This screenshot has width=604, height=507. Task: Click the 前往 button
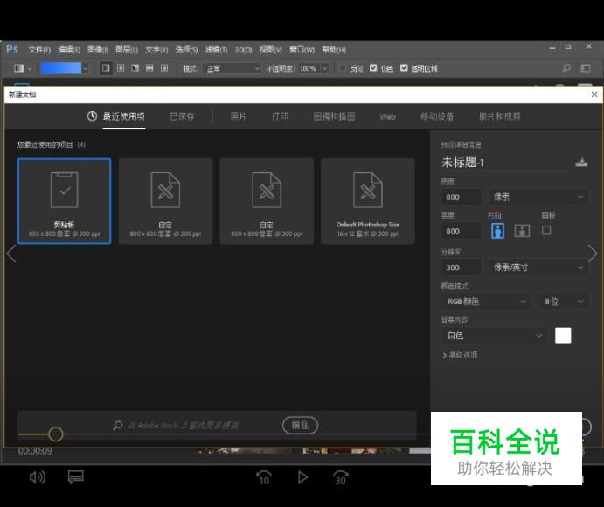coord(300,425)
